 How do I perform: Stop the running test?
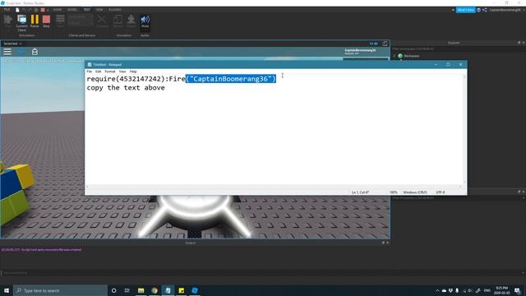[x=46, y=21]
